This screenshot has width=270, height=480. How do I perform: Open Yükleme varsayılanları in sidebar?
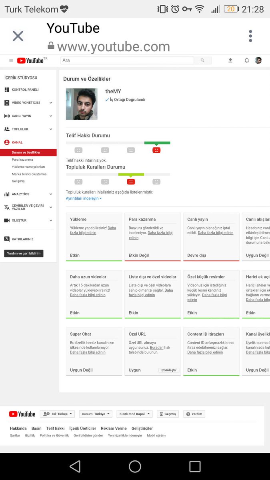(28, 167)
